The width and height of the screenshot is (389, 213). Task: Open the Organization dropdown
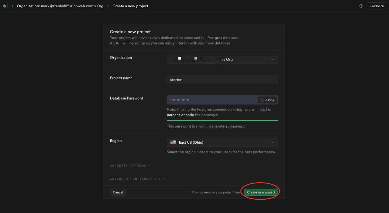pos(222,59)
